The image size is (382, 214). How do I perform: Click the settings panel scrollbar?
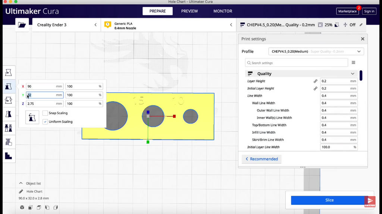(361, 76)
